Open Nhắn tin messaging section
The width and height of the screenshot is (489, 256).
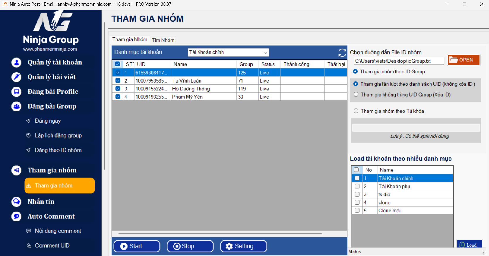pos(41,202)
